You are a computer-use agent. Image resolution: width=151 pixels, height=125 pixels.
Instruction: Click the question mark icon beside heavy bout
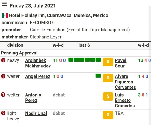pyautogui.click(x=3, y=60)
